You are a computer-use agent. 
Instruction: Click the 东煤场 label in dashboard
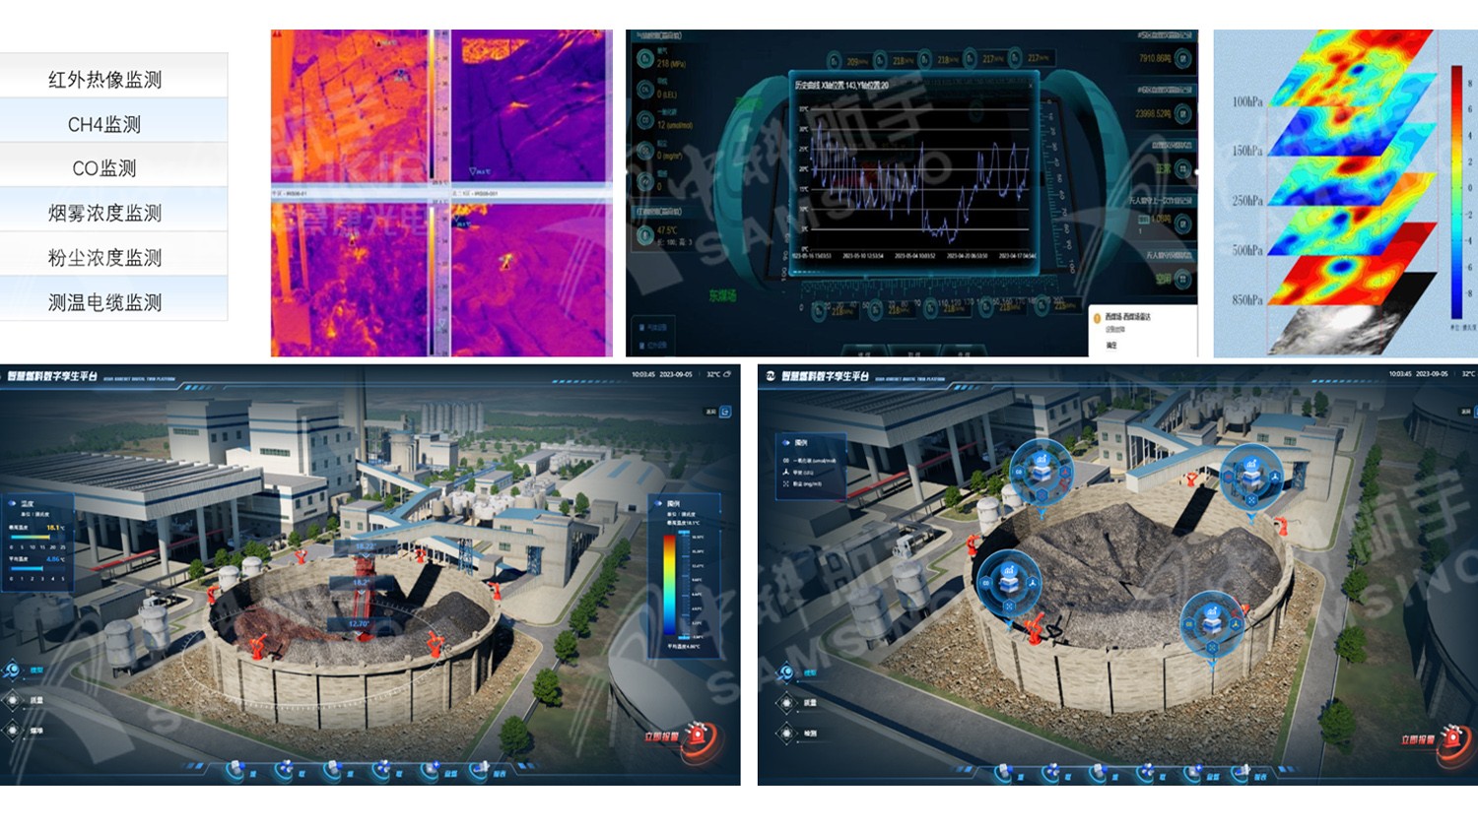coord(722,295)
